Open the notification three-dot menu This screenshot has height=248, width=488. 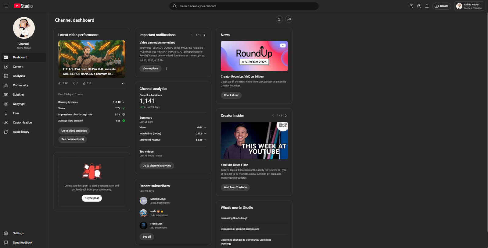tap(166, 68)
